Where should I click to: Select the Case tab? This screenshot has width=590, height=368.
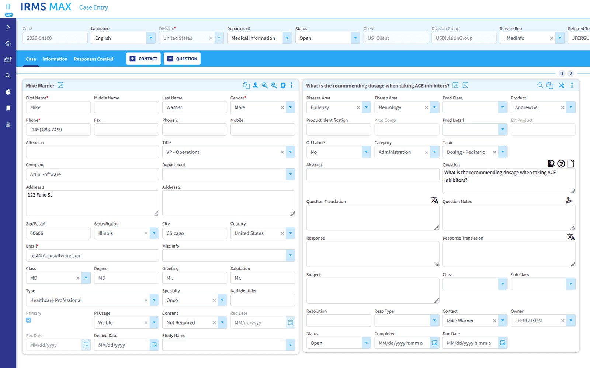[31, 59]
